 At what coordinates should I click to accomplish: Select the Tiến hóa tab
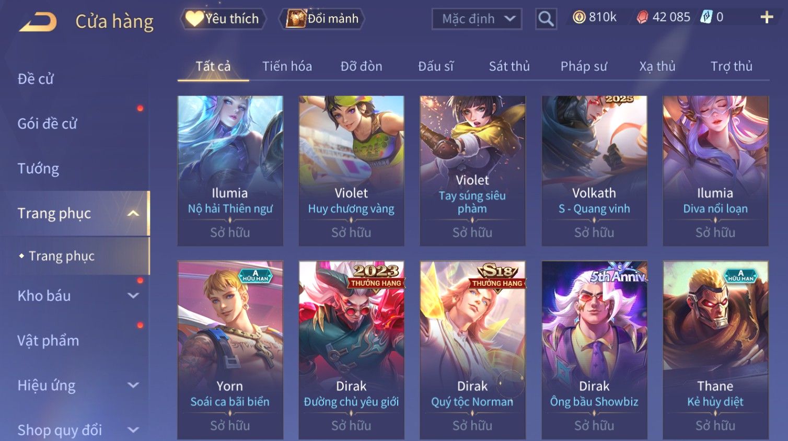[x=287, y=66]
